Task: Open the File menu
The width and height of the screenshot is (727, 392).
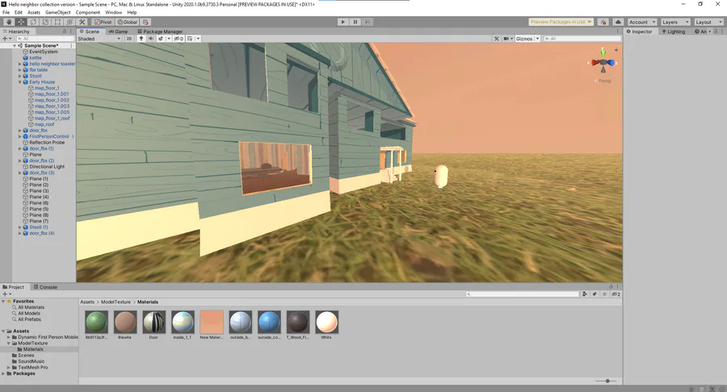Action: pyautogui.click(x=6, y=12)
